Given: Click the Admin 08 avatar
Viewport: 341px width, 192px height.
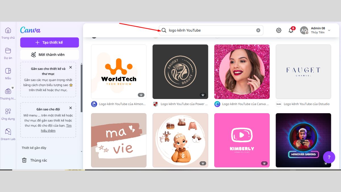Looking at the screenshot, I should (304, 30).
